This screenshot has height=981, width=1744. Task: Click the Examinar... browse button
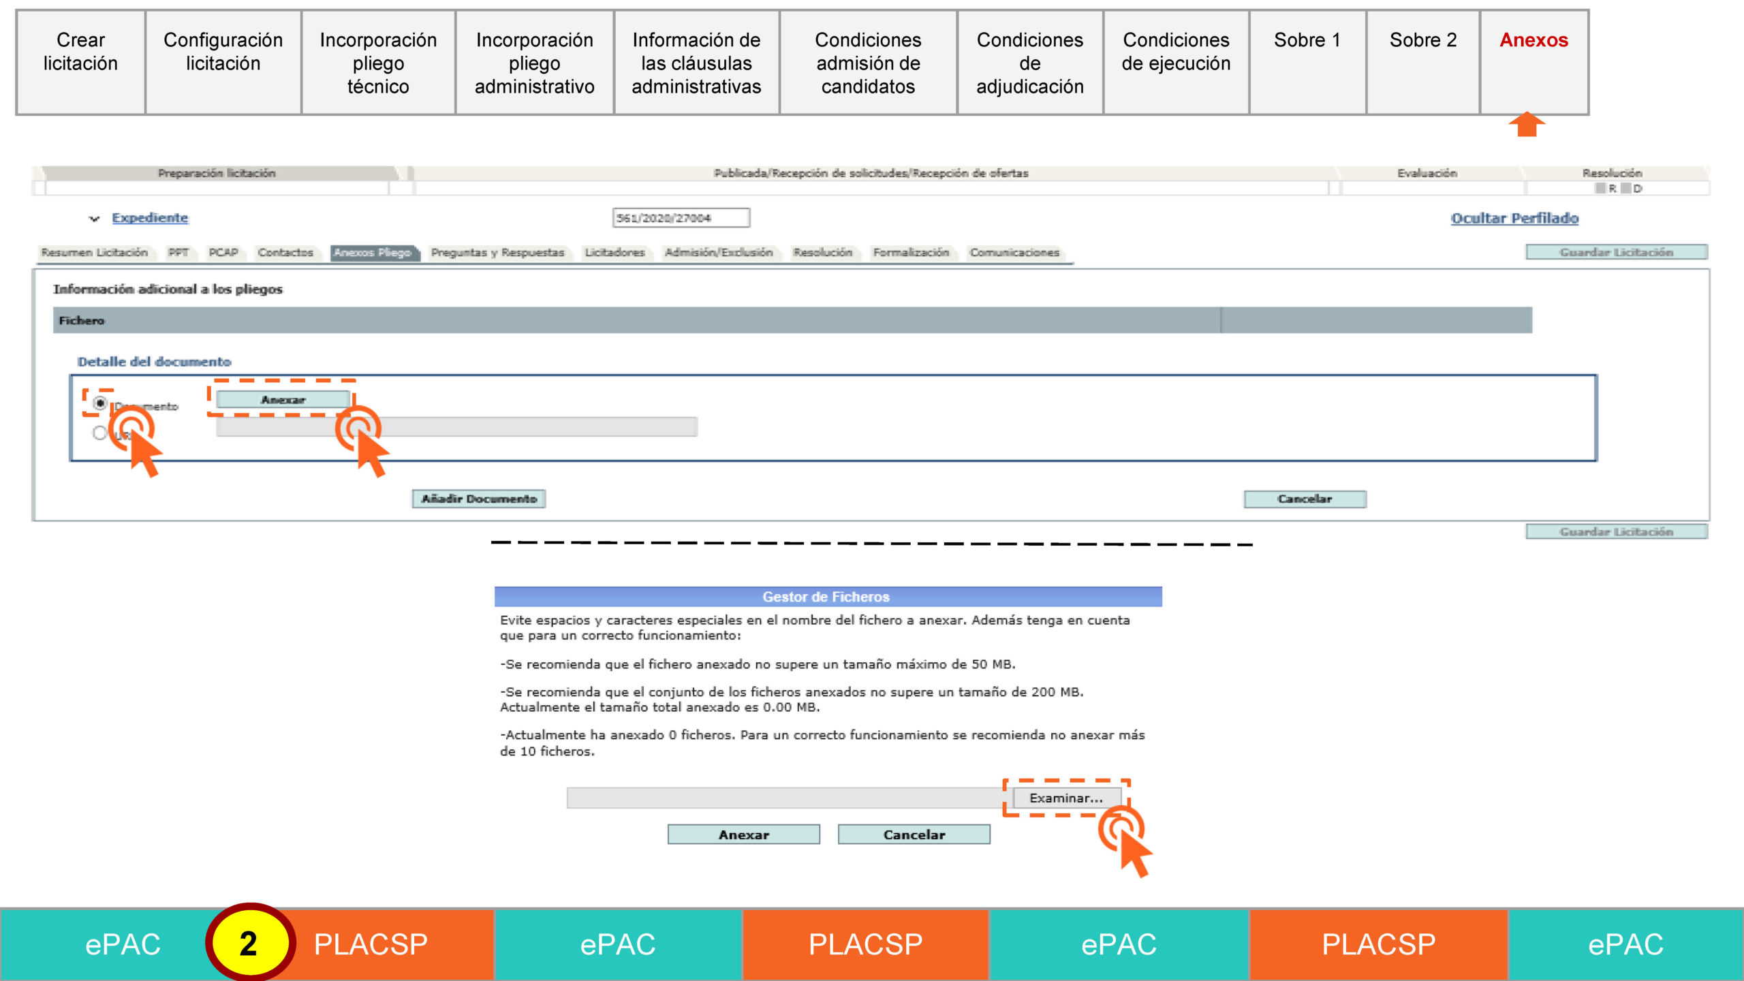point(1066,798)
